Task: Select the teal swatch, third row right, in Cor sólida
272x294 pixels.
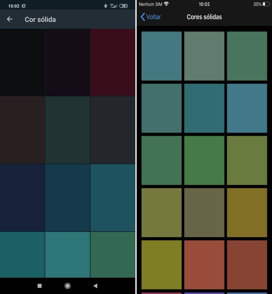Action: pyautogui.click(x=113, y=198)
